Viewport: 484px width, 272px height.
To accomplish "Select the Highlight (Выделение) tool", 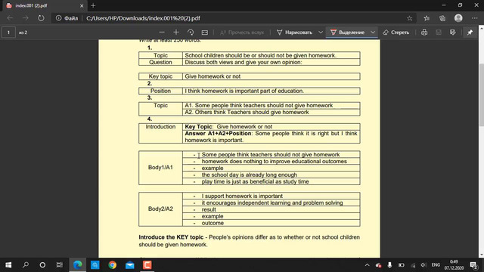I will point(348,32).
